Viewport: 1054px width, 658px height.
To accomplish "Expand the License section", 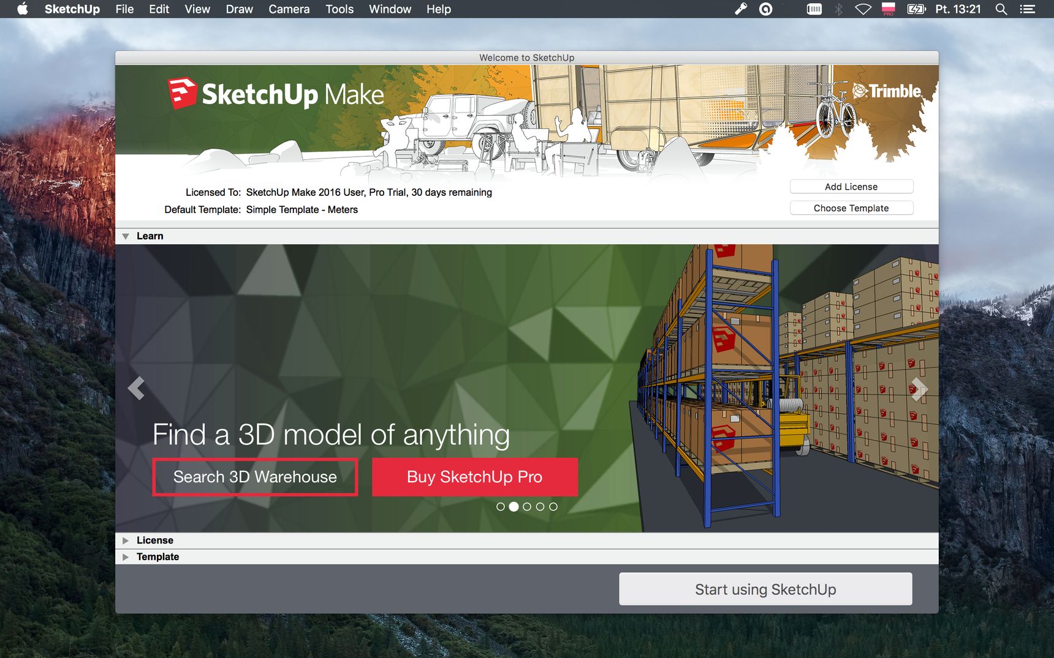I will pyautogui.click(x=126, y=540).
